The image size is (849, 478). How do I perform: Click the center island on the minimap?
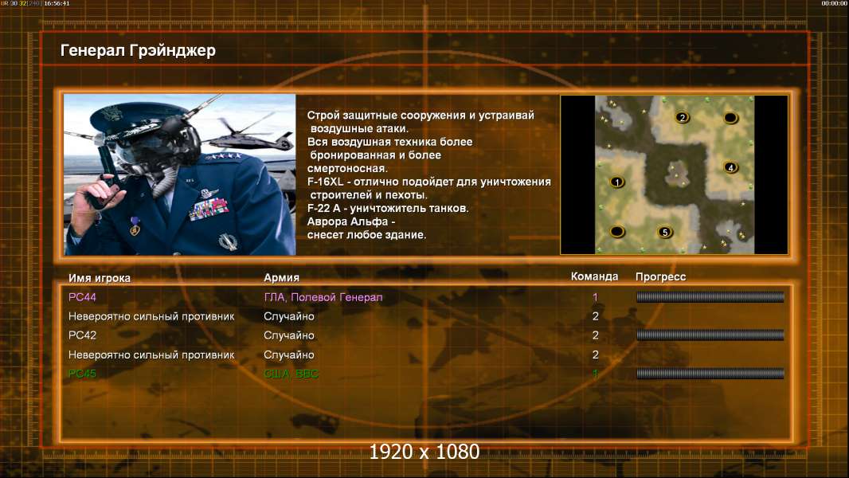click(677, 174)
